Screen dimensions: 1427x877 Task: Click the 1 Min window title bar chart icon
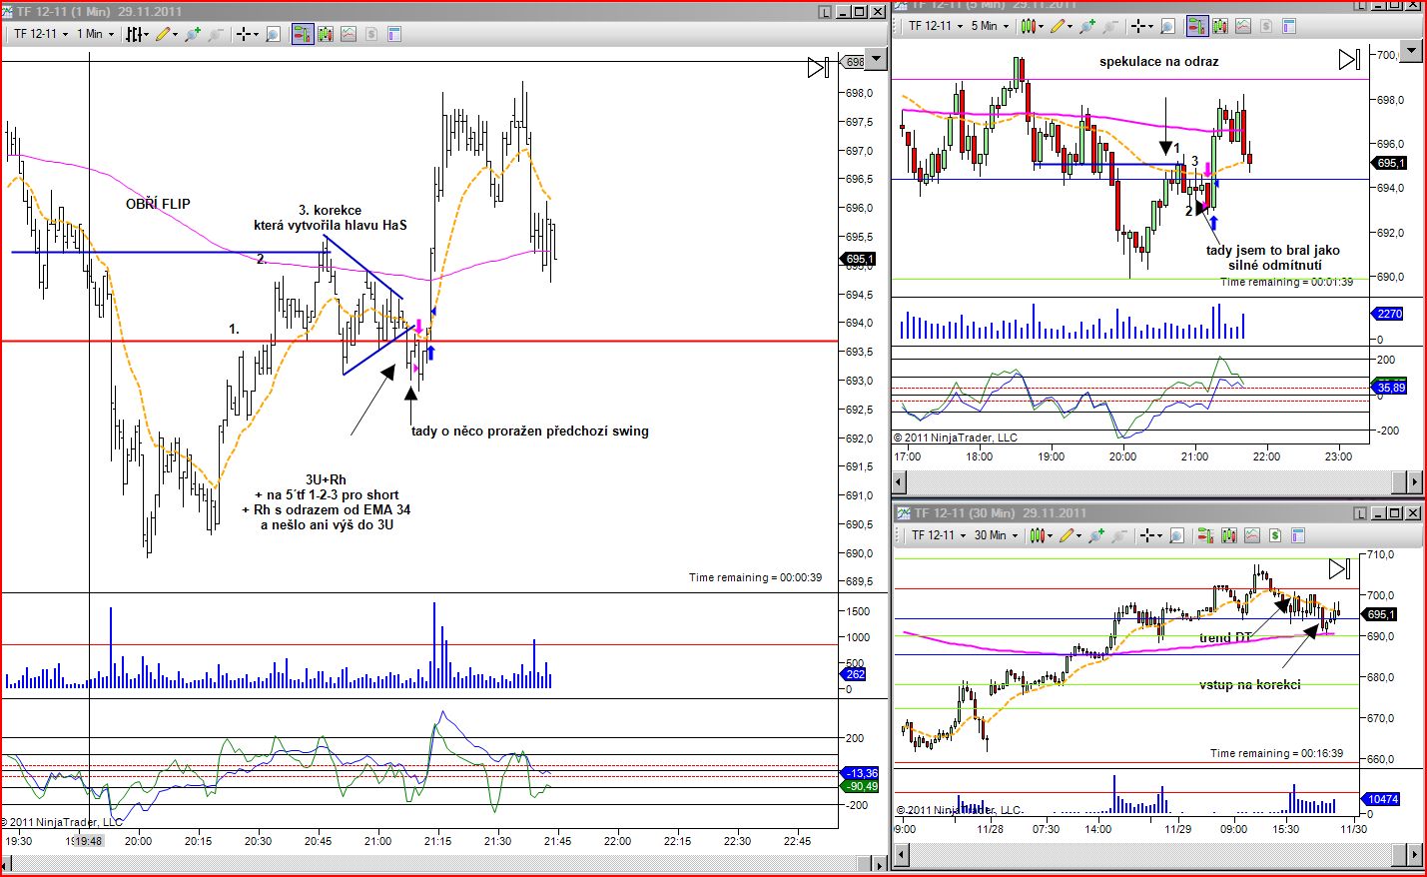8,12
